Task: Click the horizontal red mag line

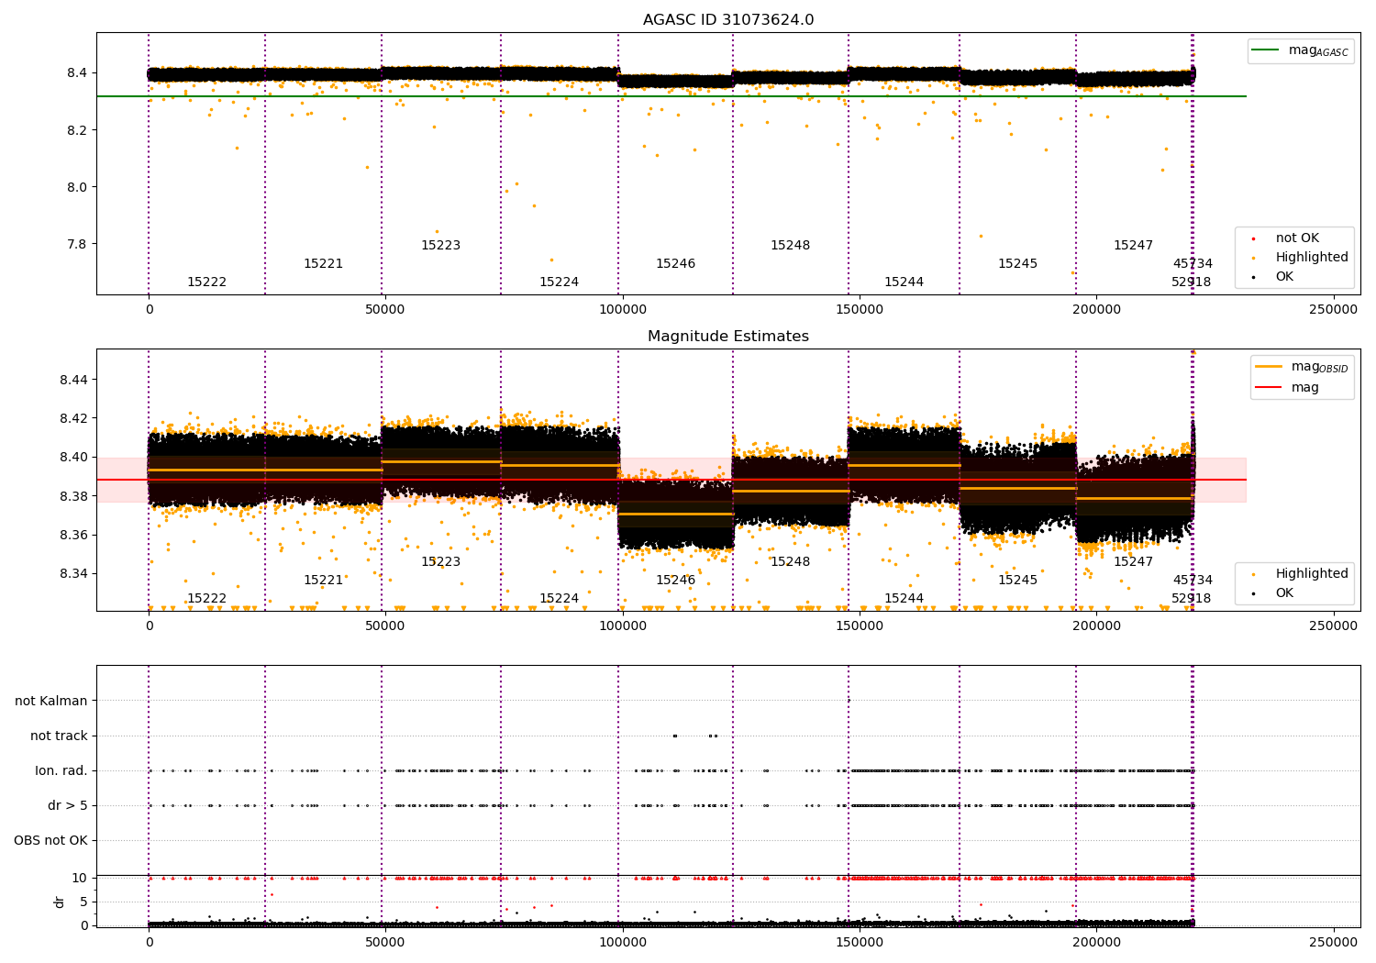Action: coord(671,480)
